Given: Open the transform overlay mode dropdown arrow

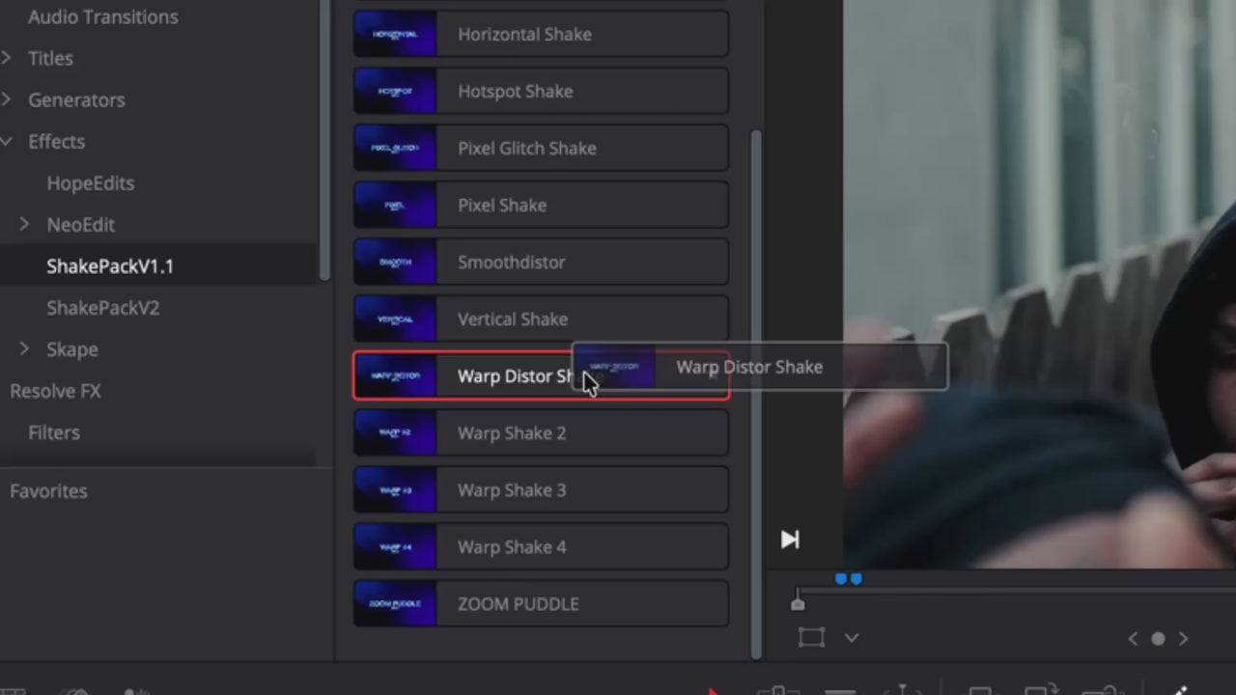Looking at the screenshot, I should tap(852, 638).
